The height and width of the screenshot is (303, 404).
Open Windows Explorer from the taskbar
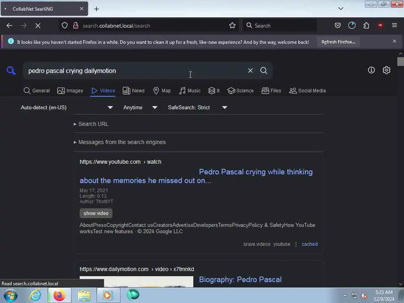(x=84, y=295)
